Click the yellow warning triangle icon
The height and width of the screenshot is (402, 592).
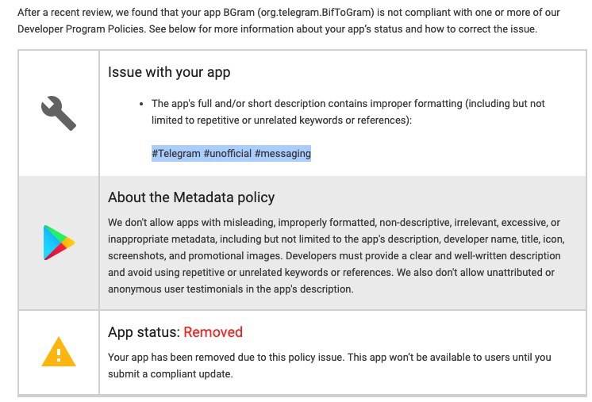coord(58,351)
